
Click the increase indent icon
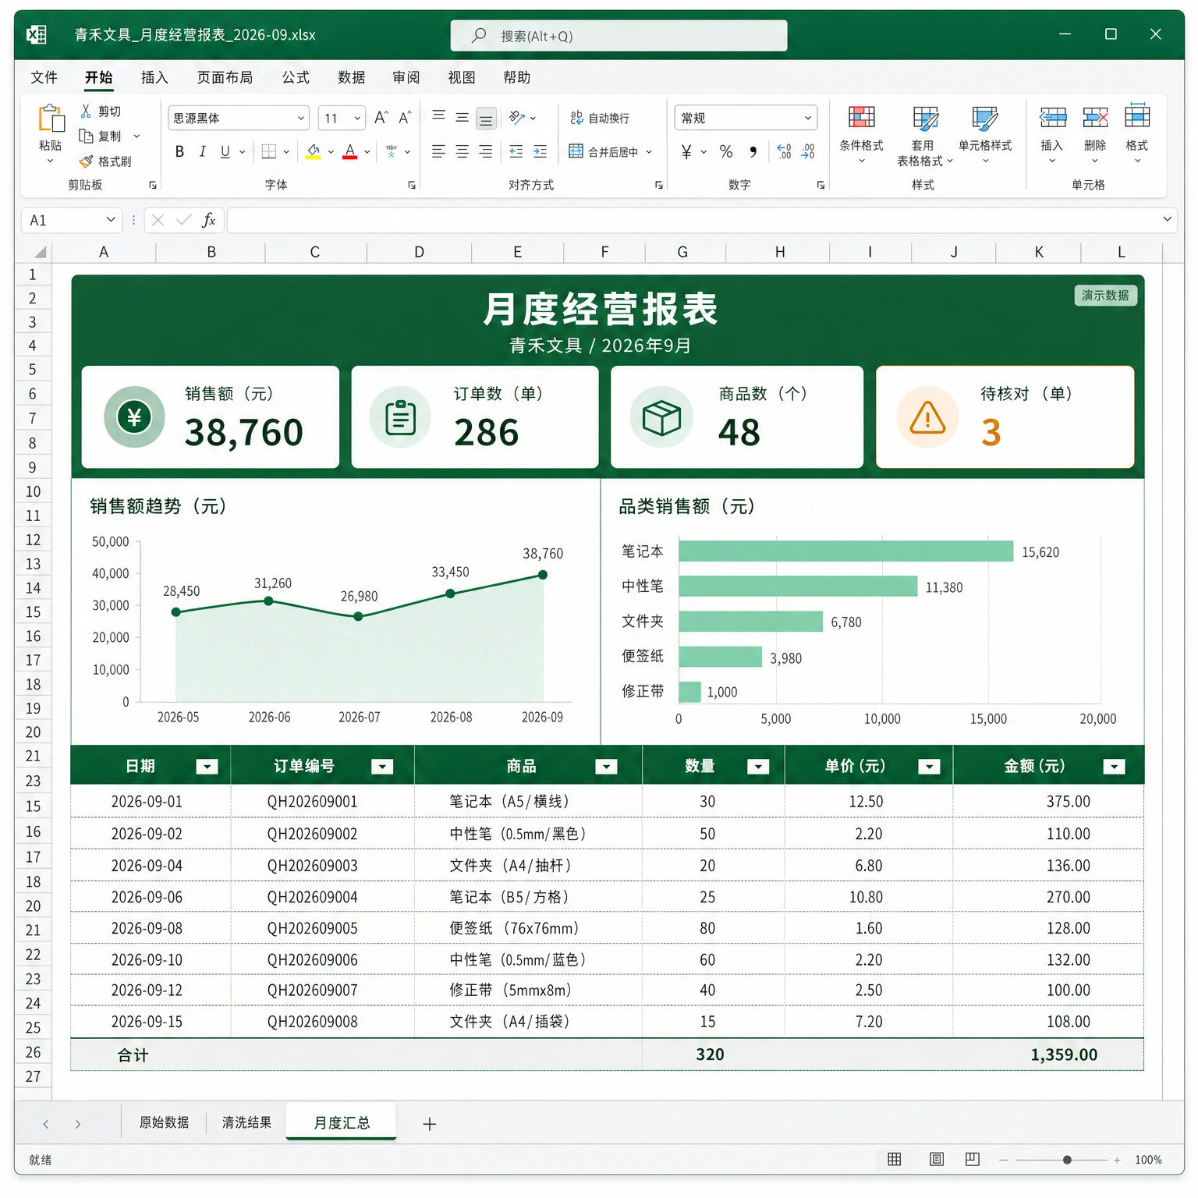(x=540, y=151)
